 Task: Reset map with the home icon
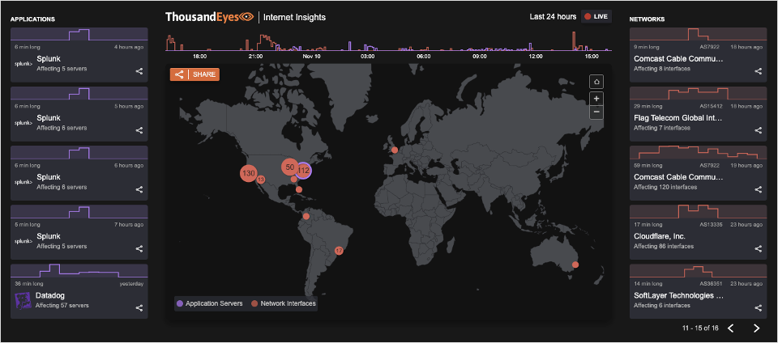click(x=596, y=82)
